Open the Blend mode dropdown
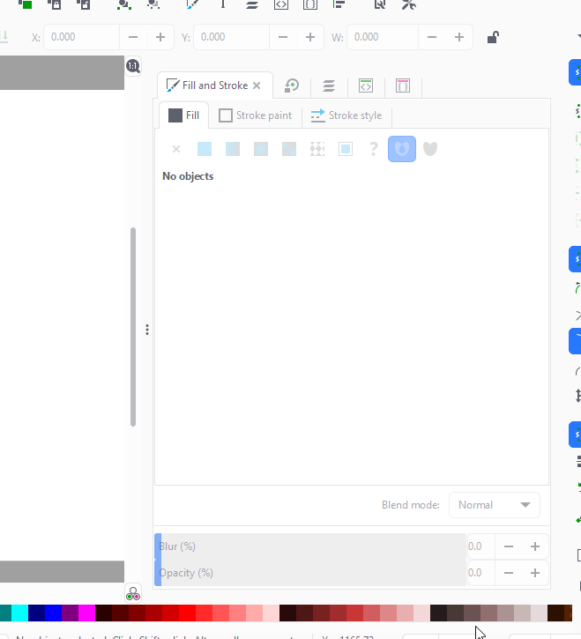581x639 pixels. point(494,505)
